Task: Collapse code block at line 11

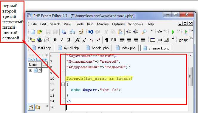Action: click(63, 84)
